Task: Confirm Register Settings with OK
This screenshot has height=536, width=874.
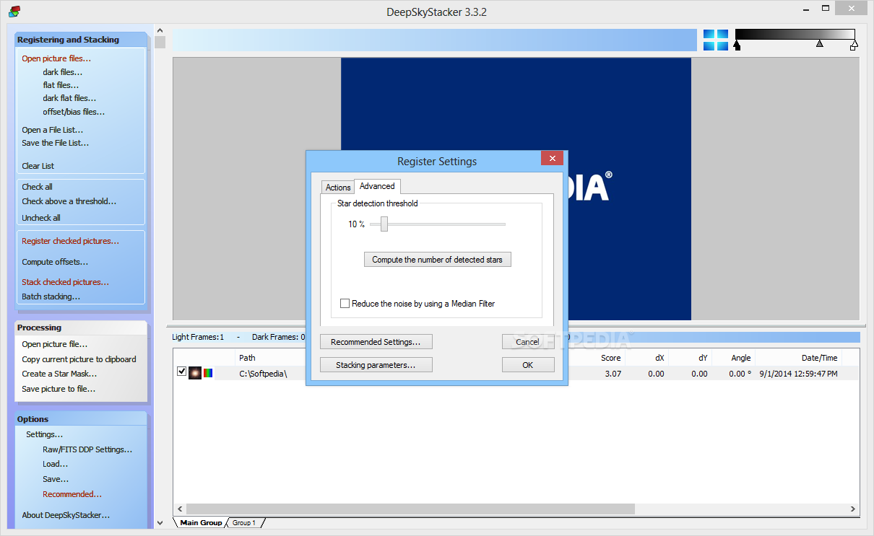Action: tap(527, 365)
